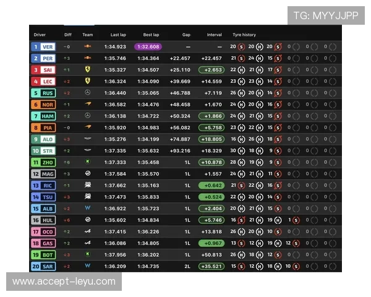Click the Ferrari logo in SAI's row
The image size is (371, 297).
88,70
